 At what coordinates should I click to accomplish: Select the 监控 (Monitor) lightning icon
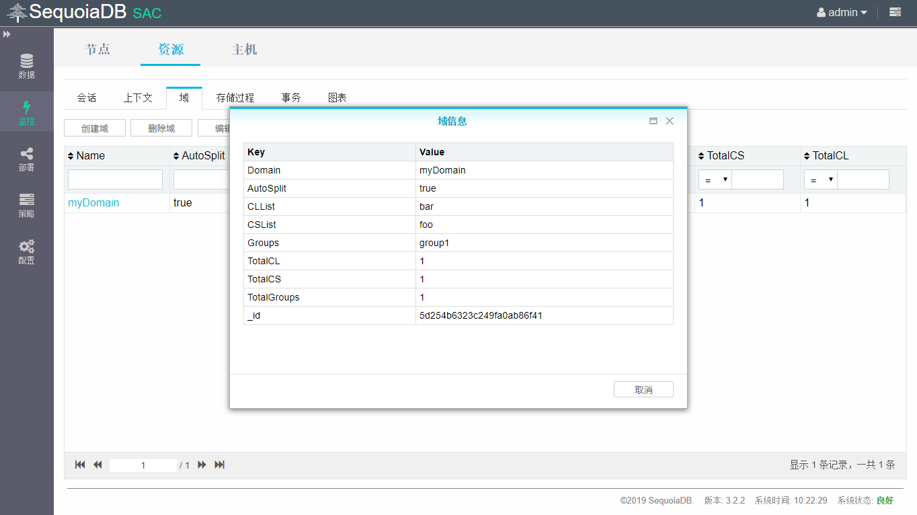(27, 113)
